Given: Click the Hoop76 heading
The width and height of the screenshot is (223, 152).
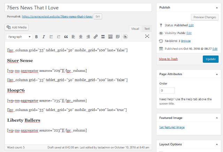Looking at the screenshot, I should pyautogui.click(x=16, y=90).
